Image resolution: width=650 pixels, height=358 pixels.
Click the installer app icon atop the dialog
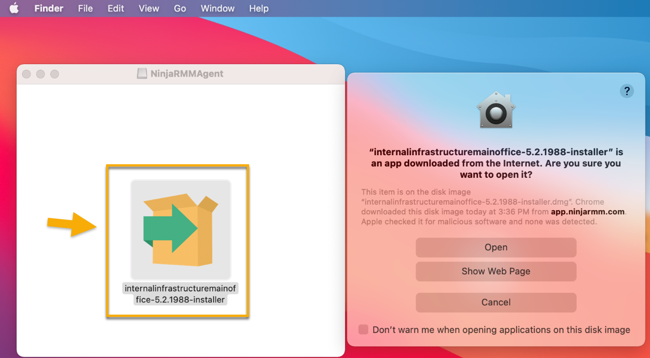pos(495,110)
